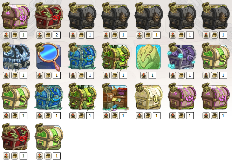
Task: Select the purple swirl chest with cyan wisps
Action: (x=182, y=57)
